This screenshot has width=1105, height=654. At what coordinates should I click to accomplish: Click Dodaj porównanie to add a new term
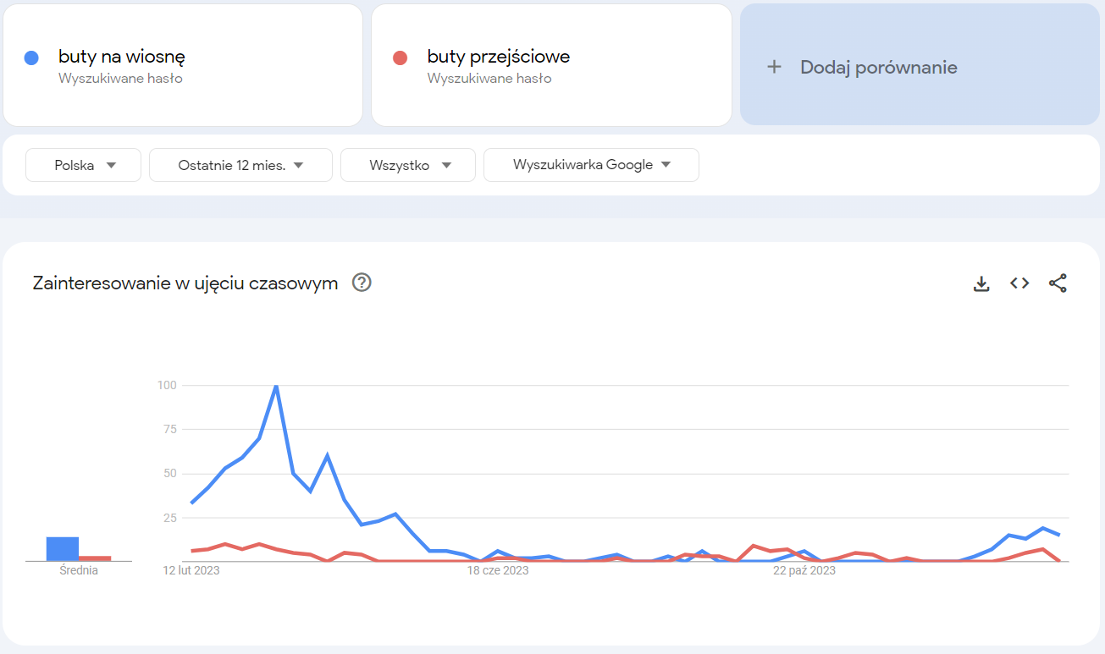tap(878, 67)
